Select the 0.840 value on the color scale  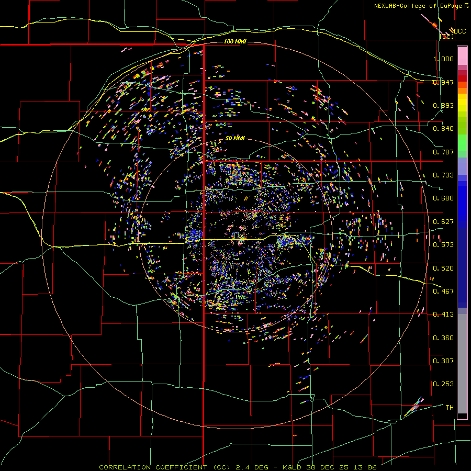click(x=443, y=129)
